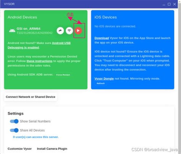This screenshot has width=181, height=154.
Task: Toggle Share All Devices switch
Action: [x=14, y=130]
